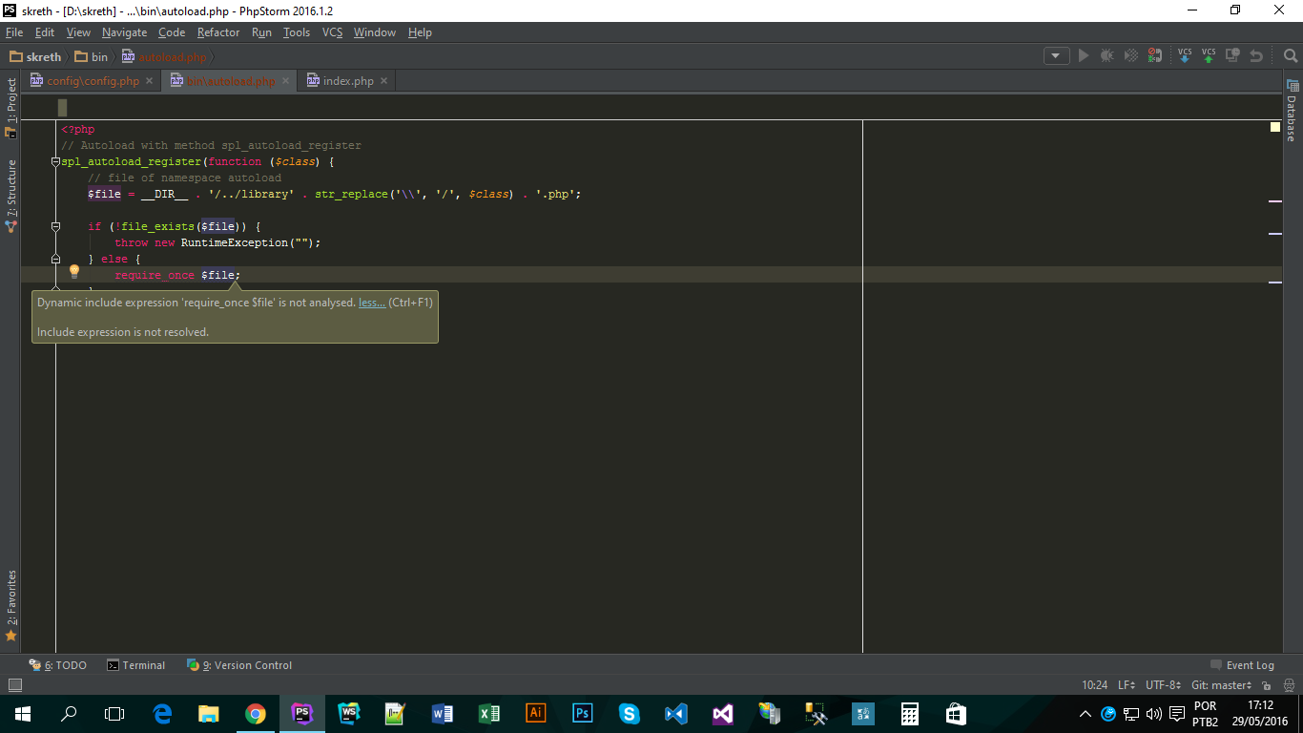Open Google Chrome from the taskbar
1303x733 pixels.
(x=256, y=713)
